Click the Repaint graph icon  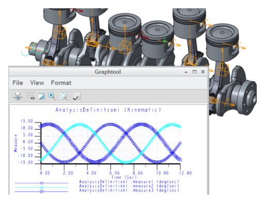tap(41, 96)
